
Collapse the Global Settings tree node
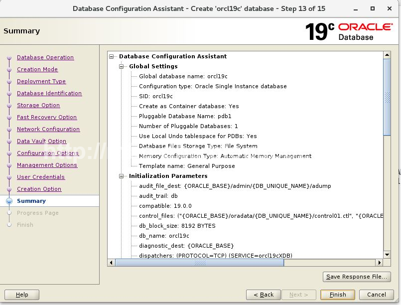122,66
